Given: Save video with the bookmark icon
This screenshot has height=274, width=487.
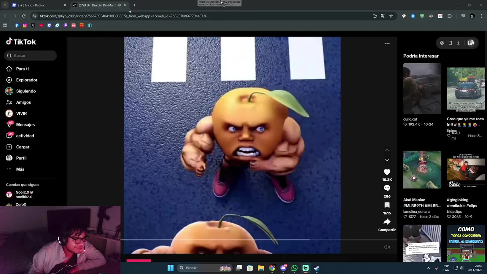Looking at the screenshot, I should click(x=387, y=205).
